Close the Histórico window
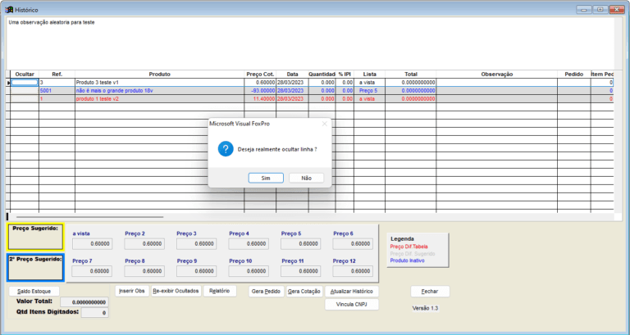Image resolution: width=630 pixels, height=335 pixels. tap(616, 9)
